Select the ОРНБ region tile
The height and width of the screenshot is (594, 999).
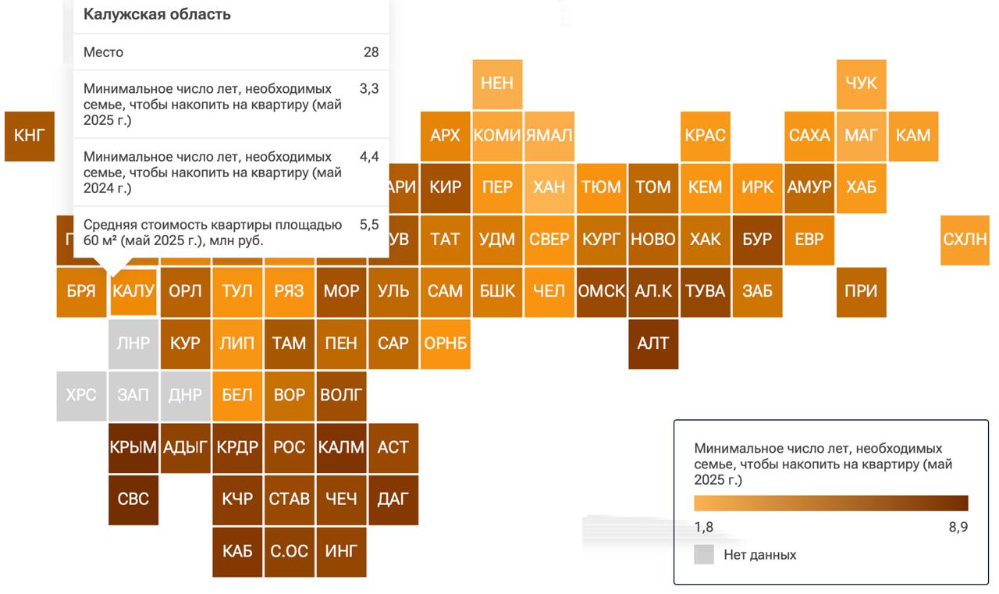pos(445,343)
